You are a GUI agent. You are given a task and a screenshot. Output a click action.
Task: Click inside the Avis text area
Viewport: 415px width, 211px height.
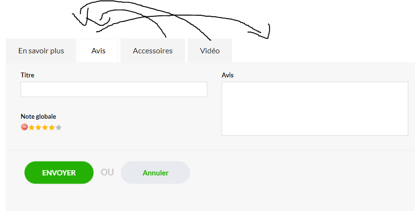pyautogui.click(x=315, y=109)
